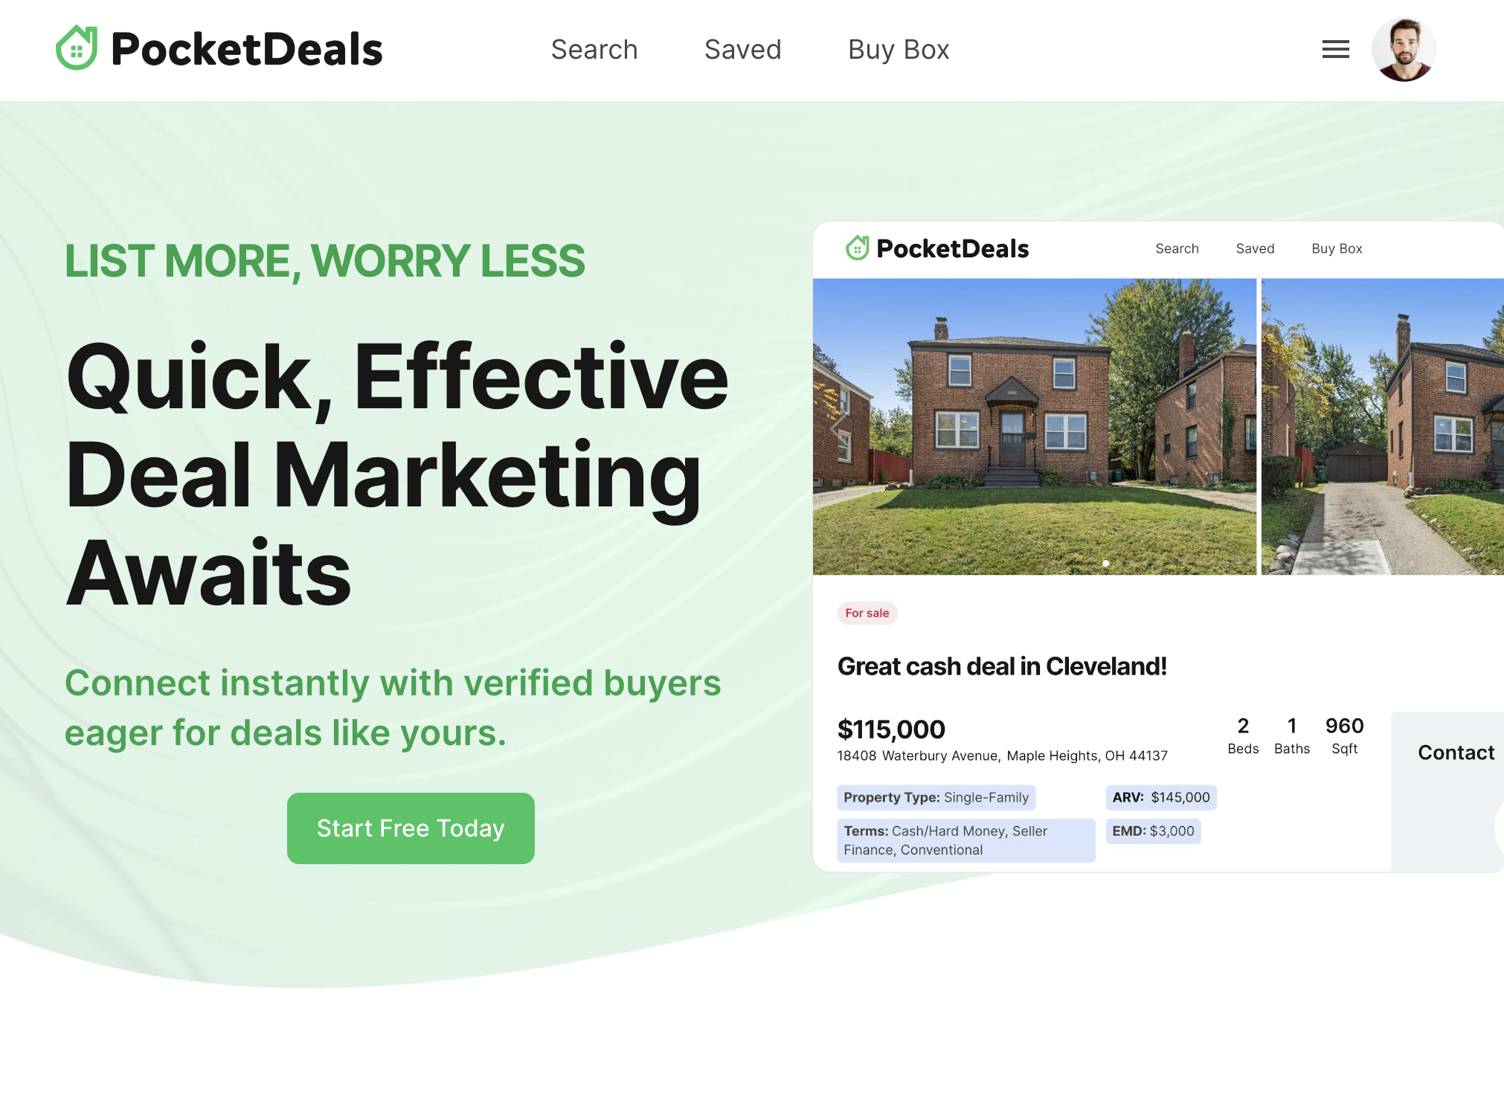Image resolution: width=1504 pixels, height=1111 pixels.
Task: Open the user profile avatar
Action: pyautogui.click(x=1404, y=49)
